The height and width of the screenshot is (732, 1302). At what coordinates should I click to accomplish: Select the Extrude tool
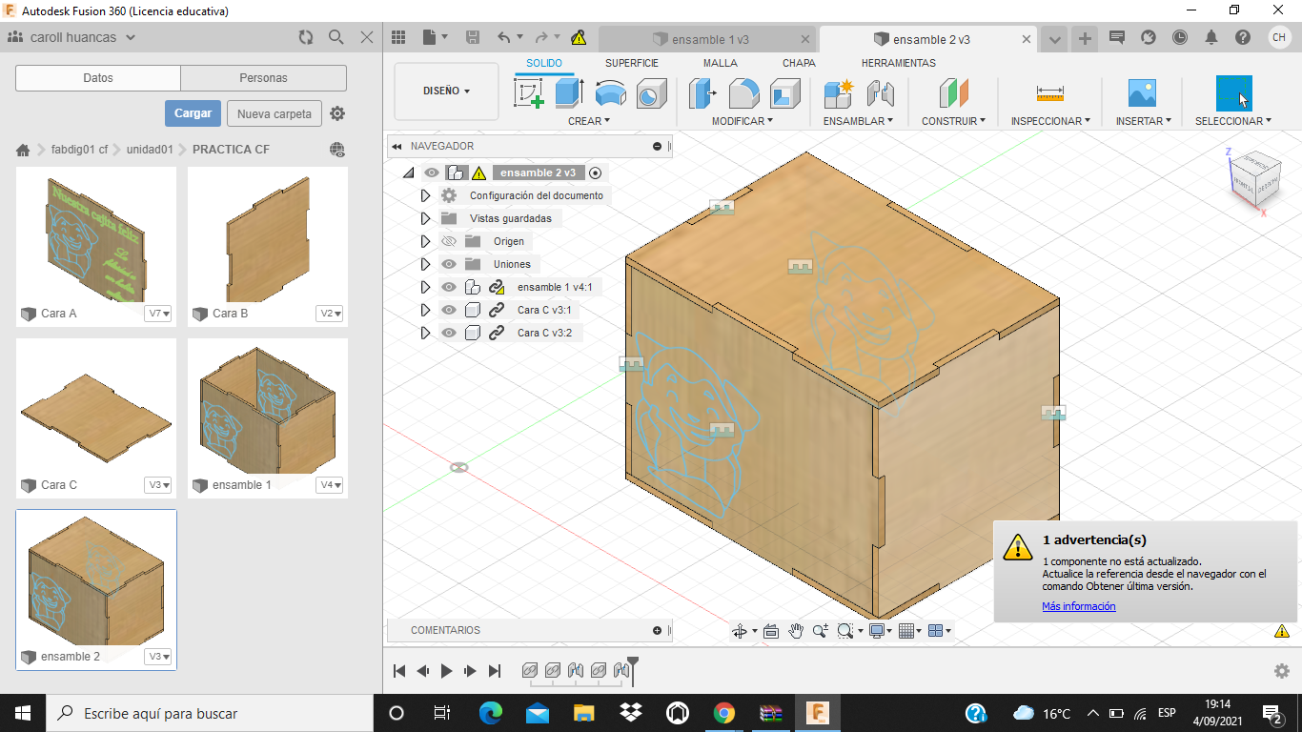tap(569, 93)
